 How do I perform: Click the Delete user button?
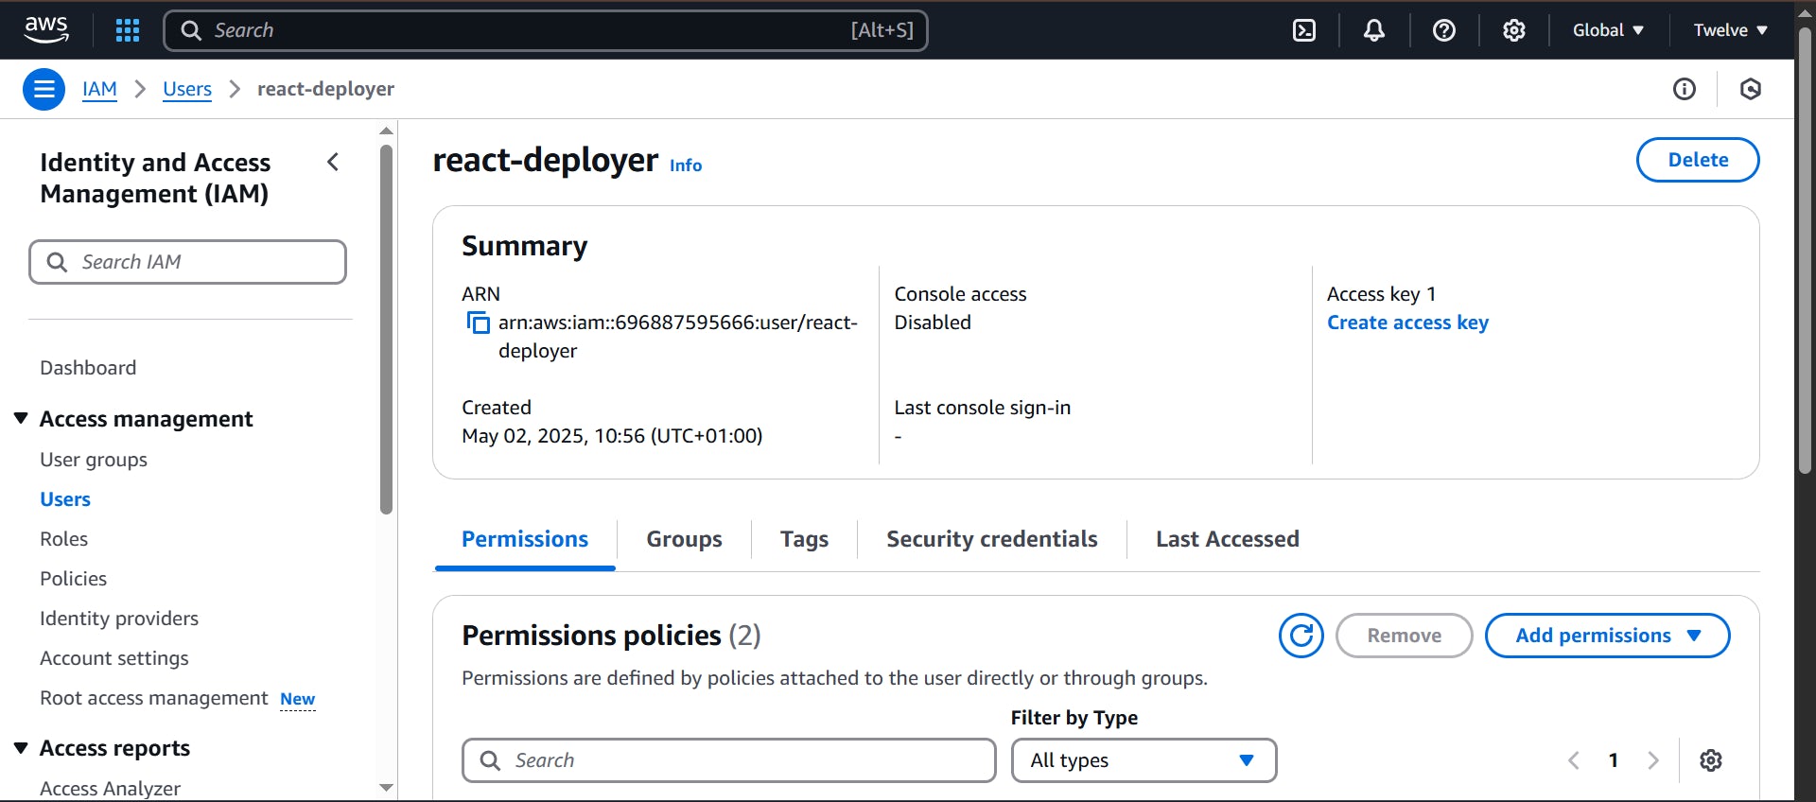pos(1698,160)
